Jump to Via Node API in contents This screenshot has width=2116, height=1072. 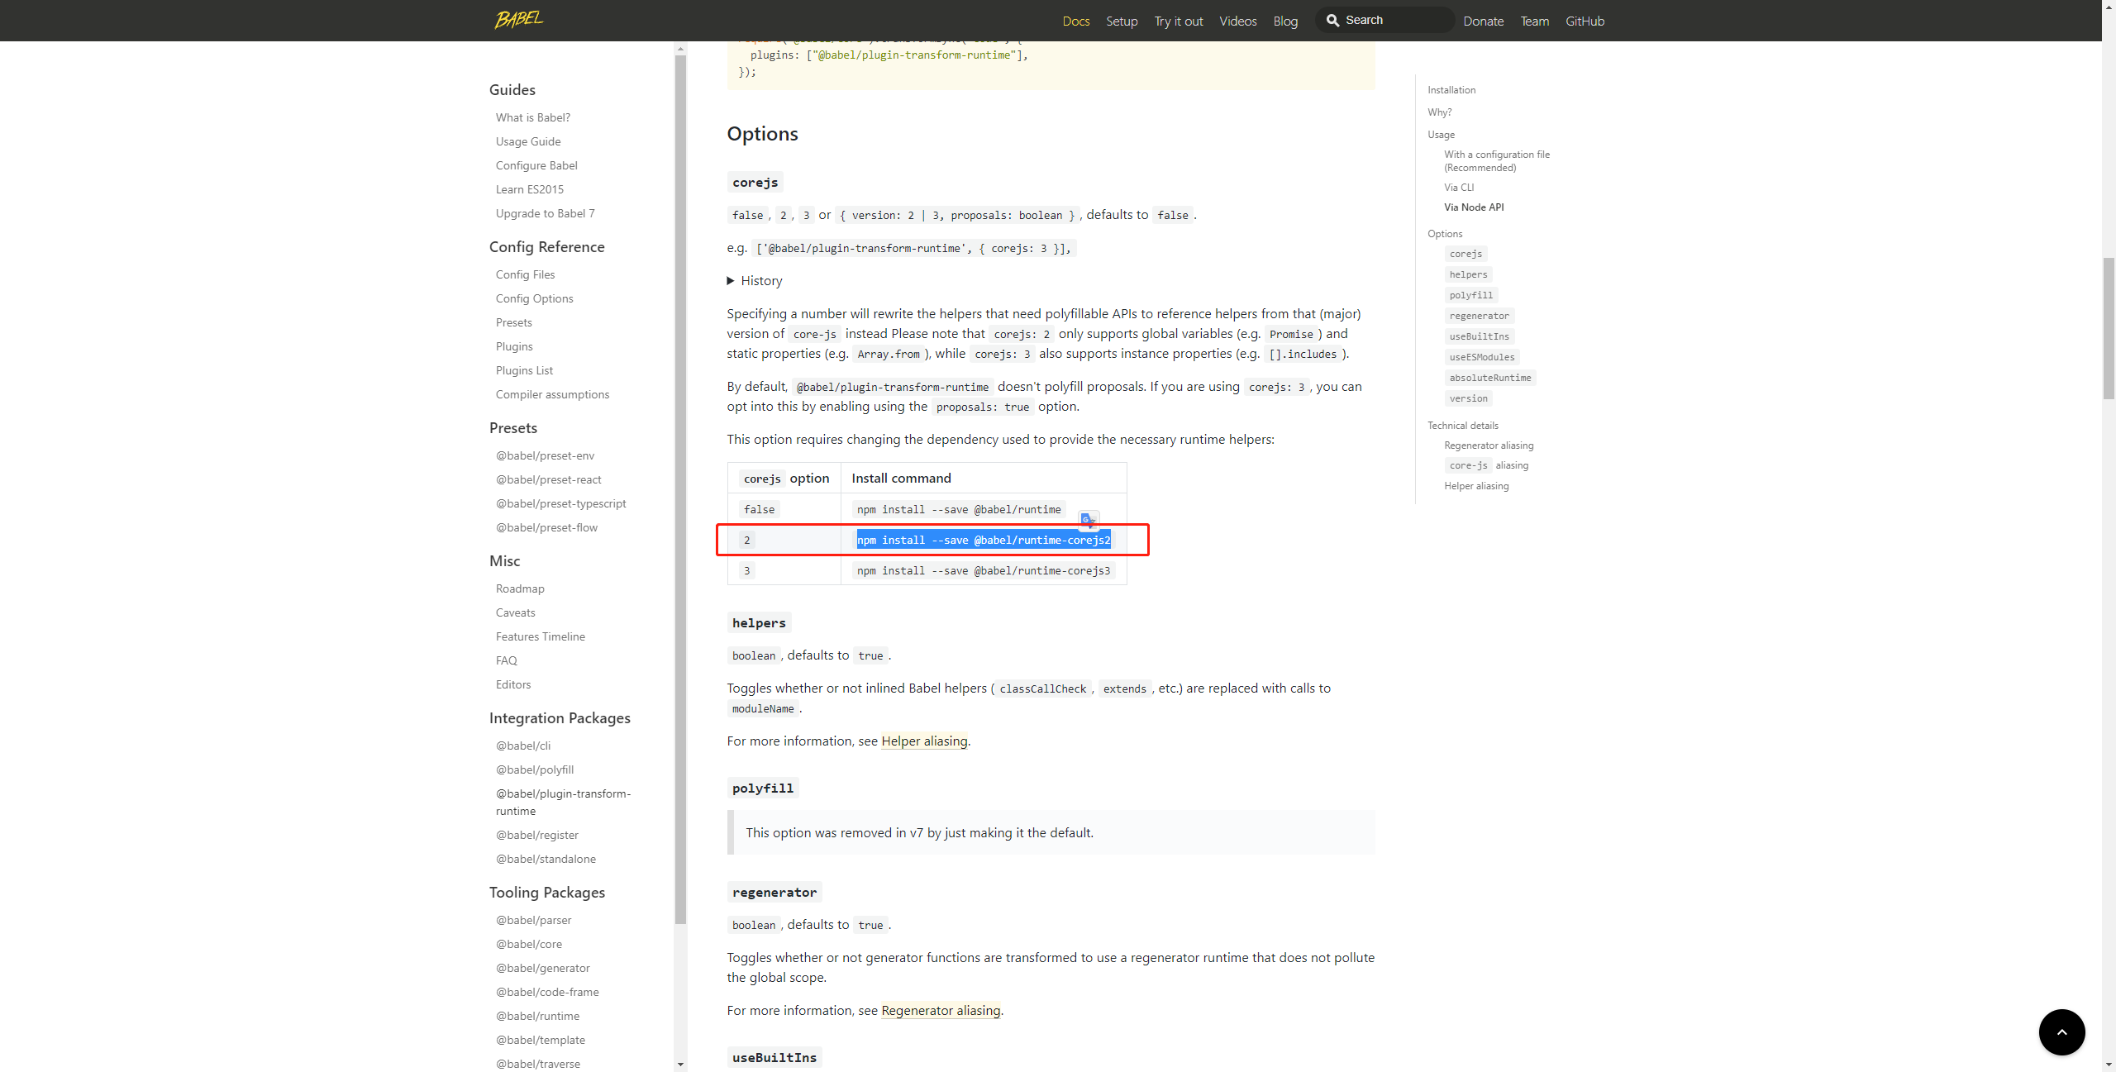point(1474,207)
